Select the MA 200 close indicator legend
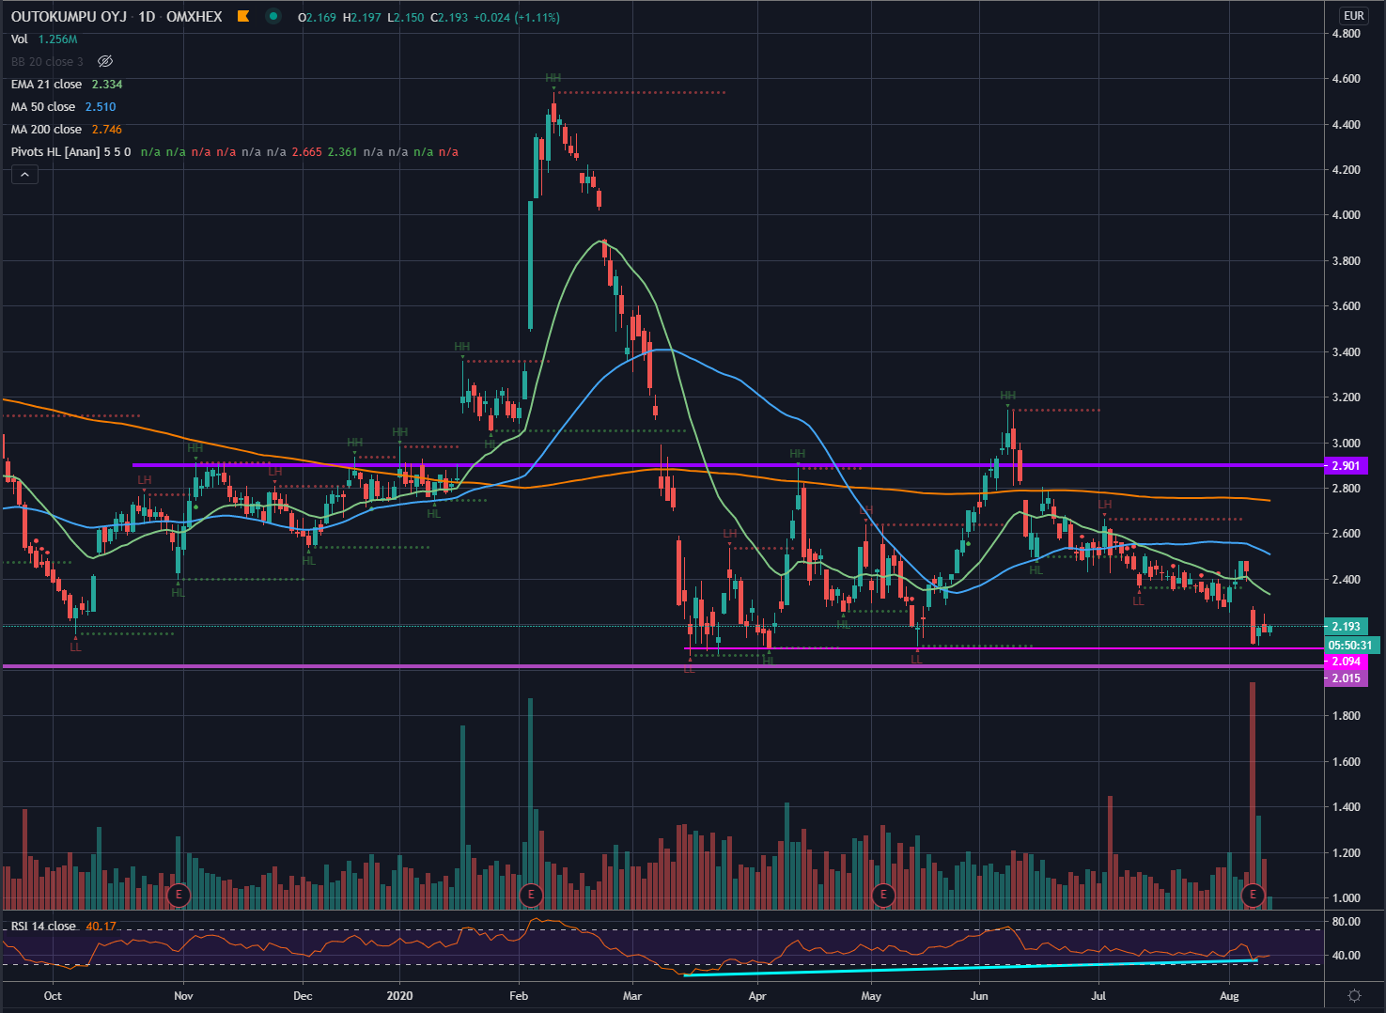 (47, 130)
